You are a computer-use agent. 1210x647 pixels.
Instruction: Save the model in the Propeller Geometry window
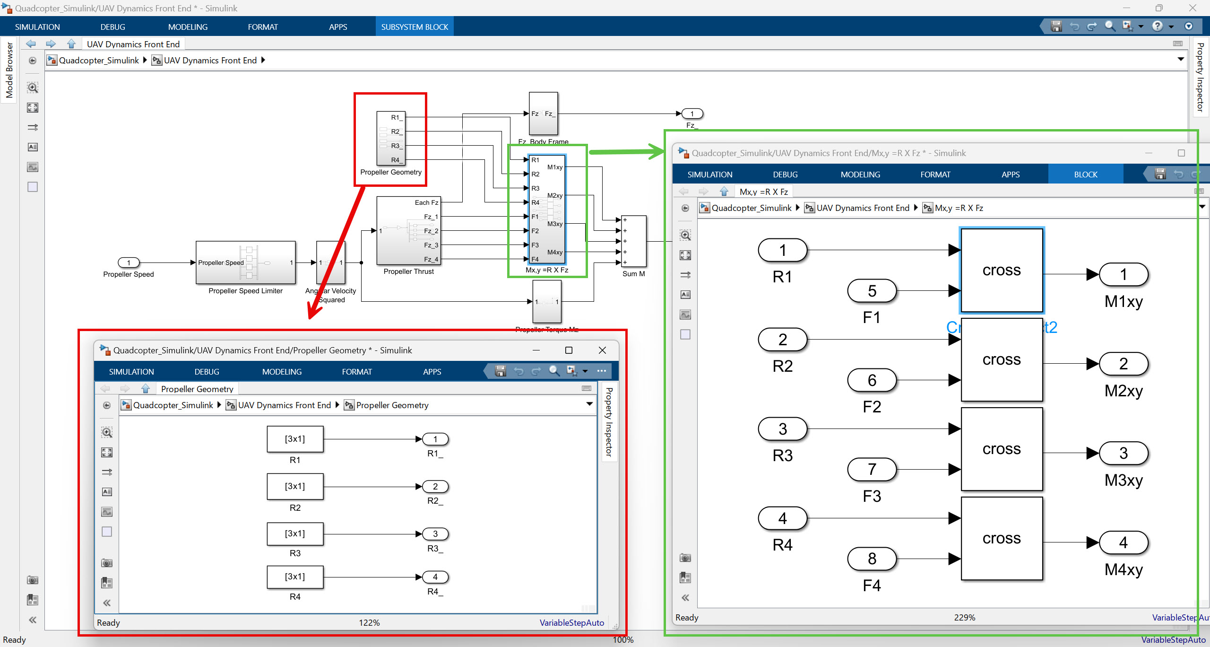[501, 371]
